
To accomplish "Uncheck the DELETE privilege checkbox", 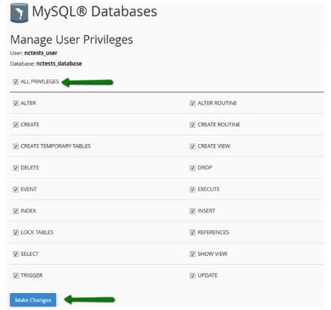I will coord(16,167).
